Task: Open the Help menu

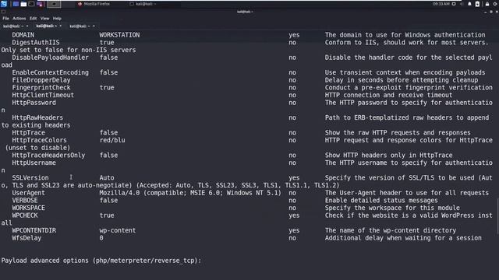Action: pos(57,19)
